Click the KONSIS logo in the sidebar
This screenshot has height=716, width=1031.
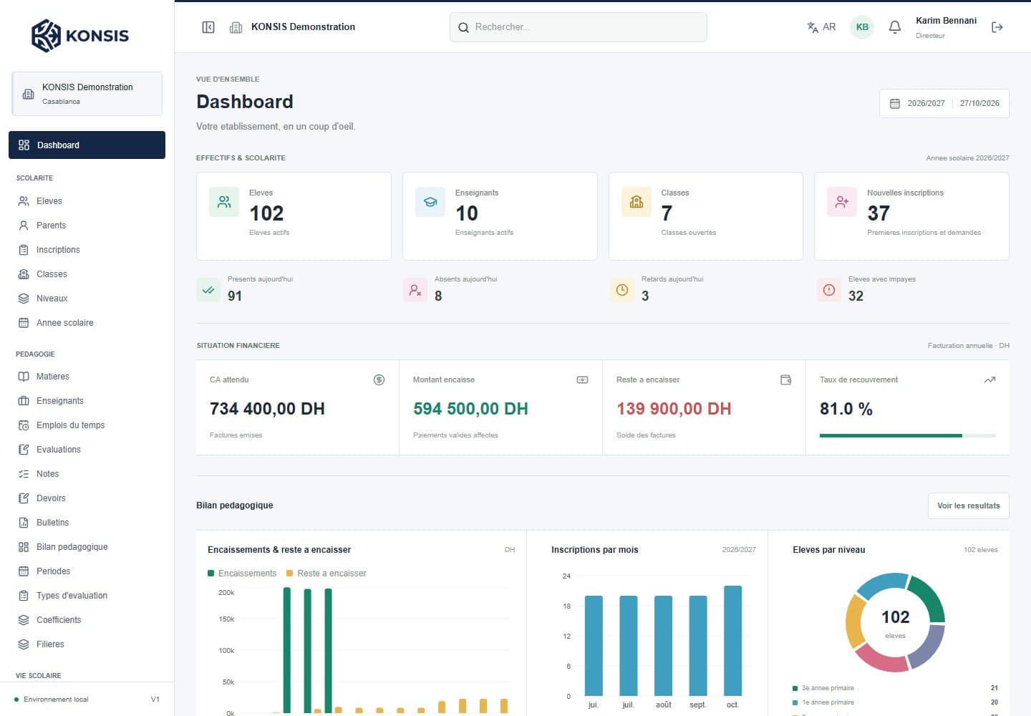[80, 35]
